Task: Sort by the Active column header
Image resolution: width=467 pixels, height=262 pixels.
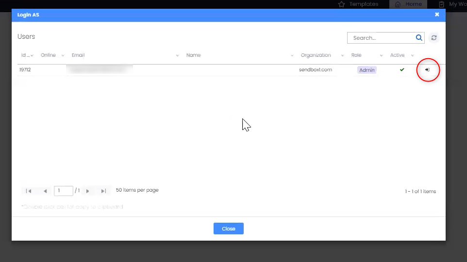Action: (397, 55)
